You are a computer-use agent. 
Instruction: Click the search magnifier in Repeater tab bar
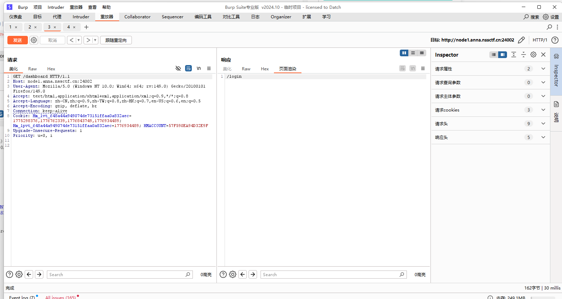(549, 27)
